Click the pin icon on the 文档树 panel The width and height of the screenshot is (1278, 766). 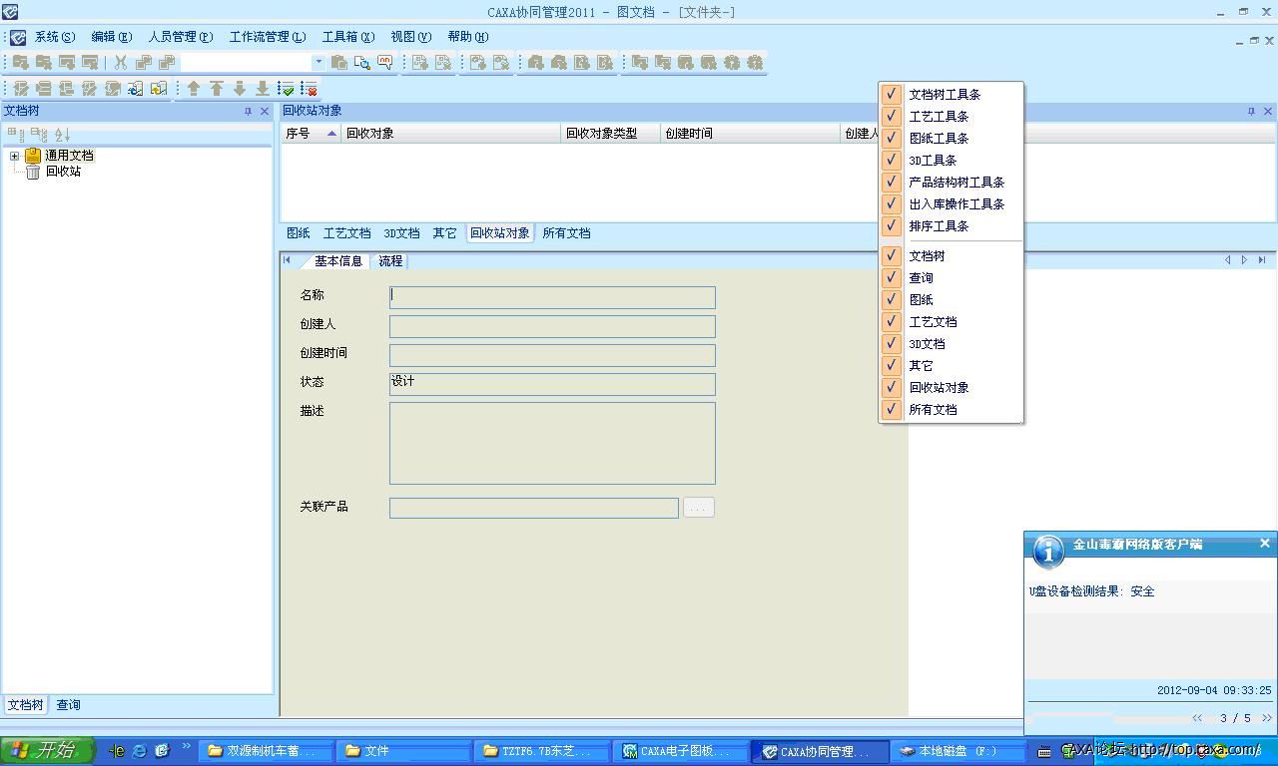[x=249, y=112]
